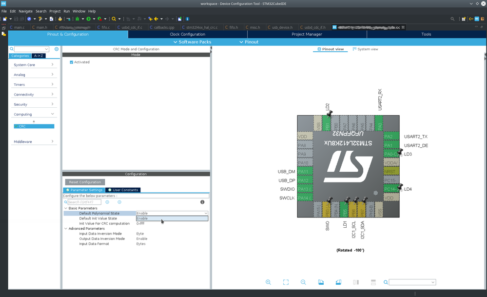The height and width of the screenshot is (297, 487).
Task: Open the pinout search dropdown at bottom
Action: point(433,282)
